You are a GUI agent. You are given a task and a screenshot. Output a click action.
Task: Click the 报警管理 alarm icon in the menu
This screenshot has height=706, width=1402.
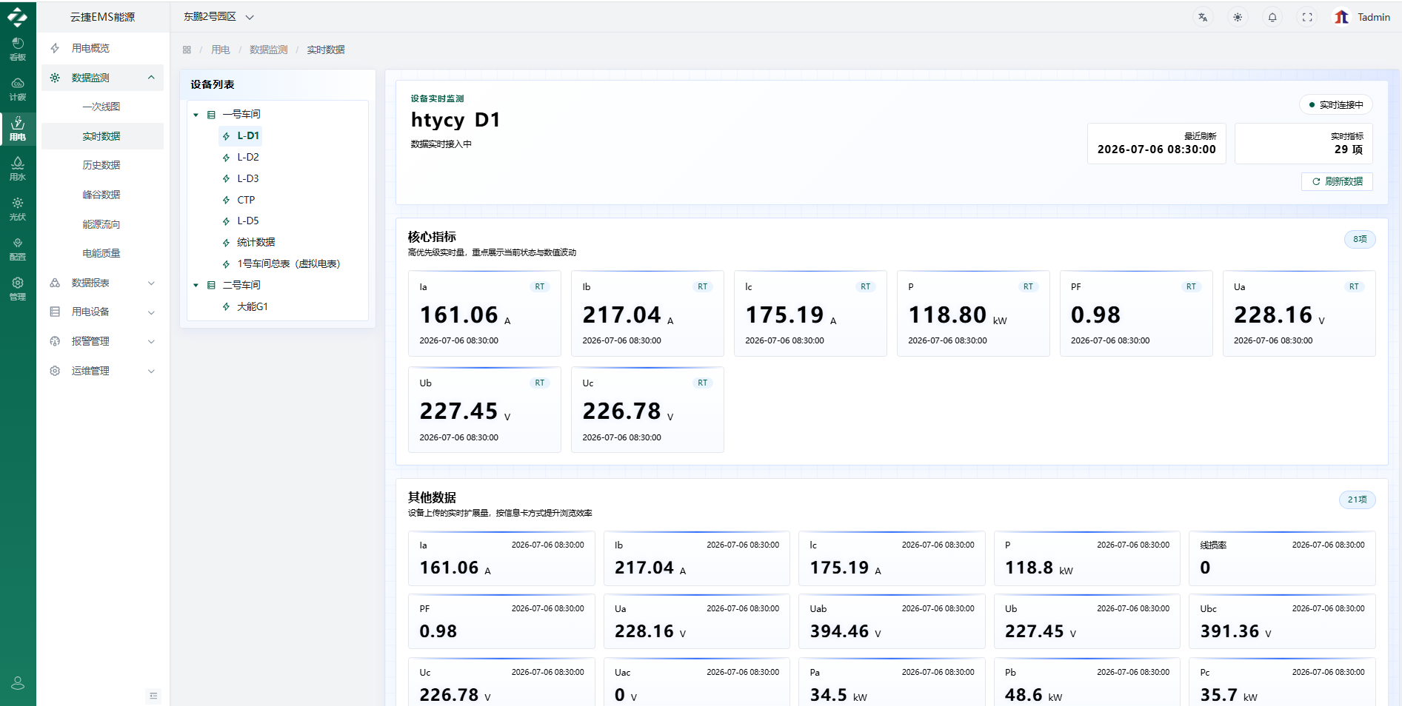tap(55, 341)
